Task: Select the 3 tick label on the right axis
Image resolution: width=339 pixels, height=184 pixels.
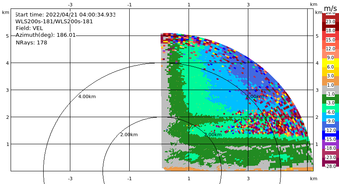Action: coord(317,90)
